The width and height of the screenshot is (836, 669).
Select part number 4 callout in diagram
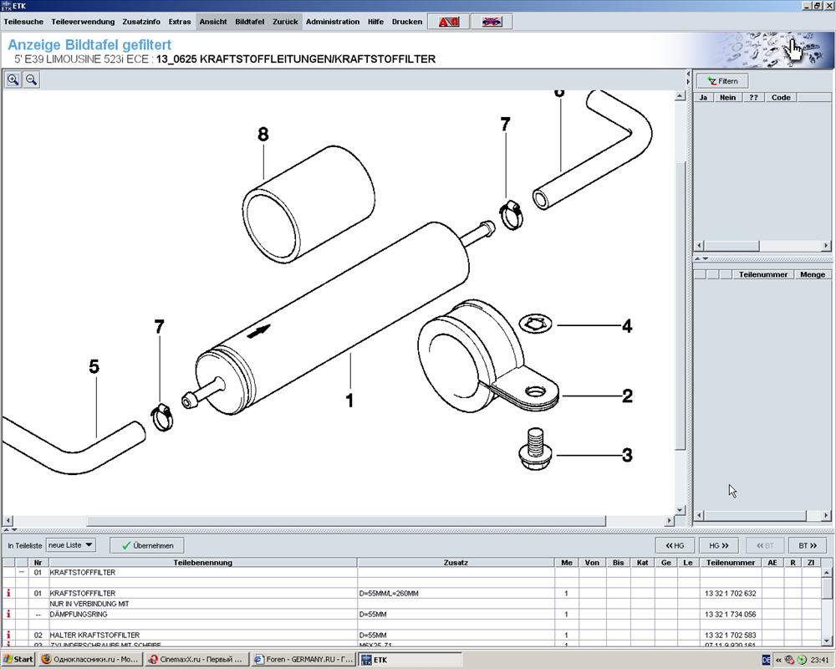point(628,326)
